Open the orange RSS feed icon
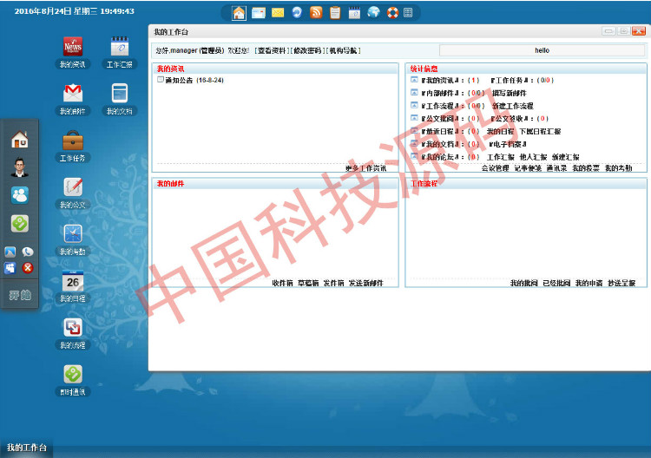The image size is (651, 458). click(x=316, y=13)
